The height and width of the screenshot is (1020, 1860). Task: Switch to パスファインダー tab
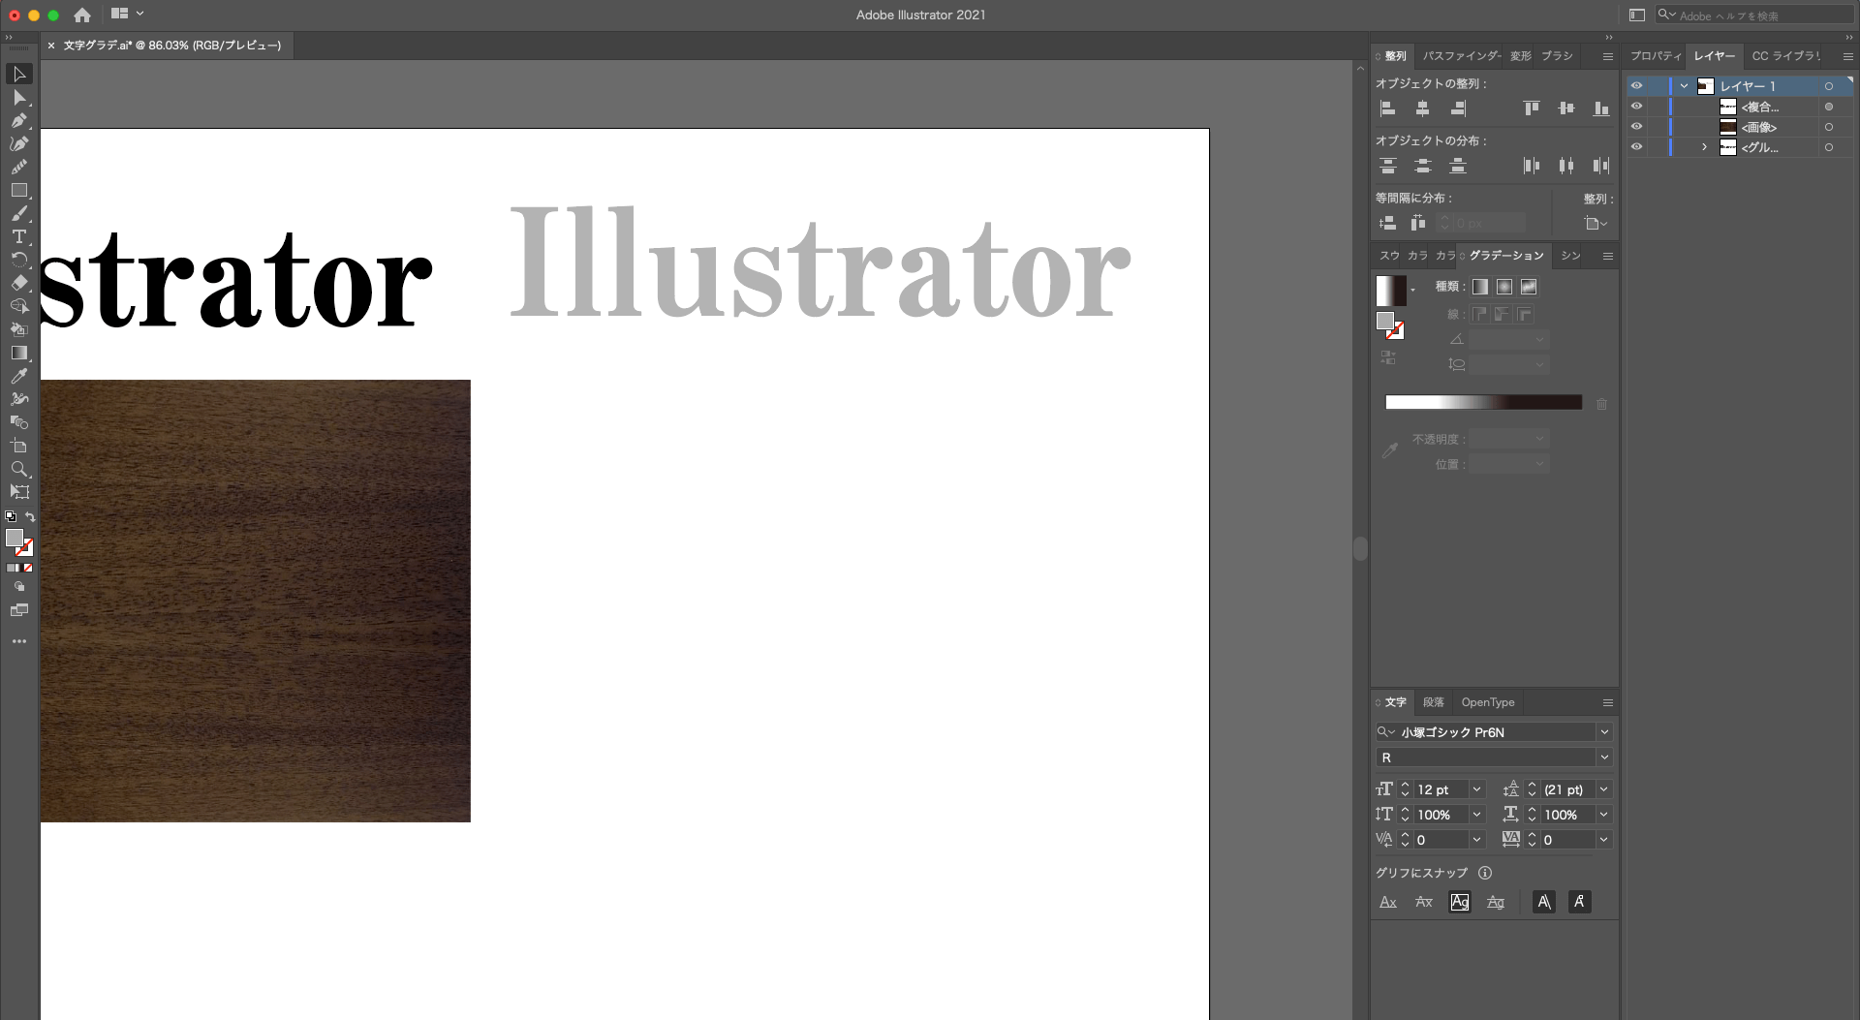tap(1461, 56)
